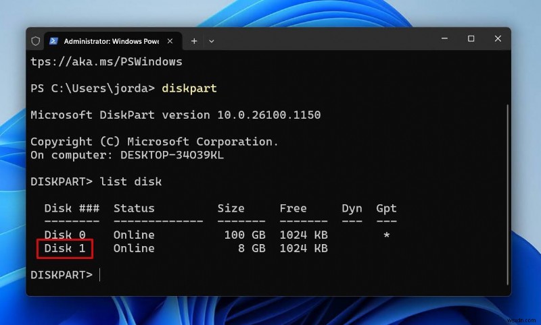Click Disk 1's '1024 KB' free value

point(304,248)
